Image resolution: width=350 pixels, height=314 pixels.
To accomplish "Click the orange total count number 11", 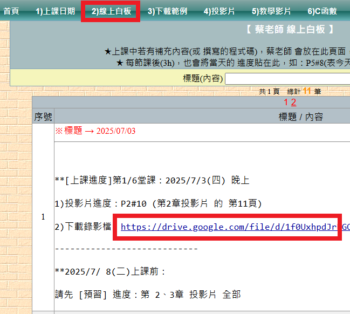I will pos(307,91).
